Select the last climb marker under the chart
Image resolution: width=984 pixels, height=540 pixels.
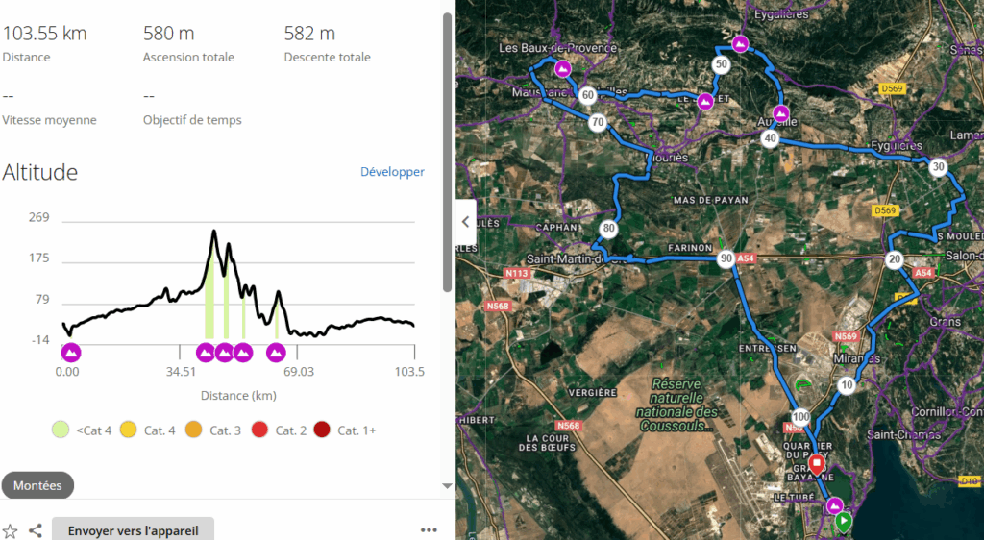(x=276, y=353)
